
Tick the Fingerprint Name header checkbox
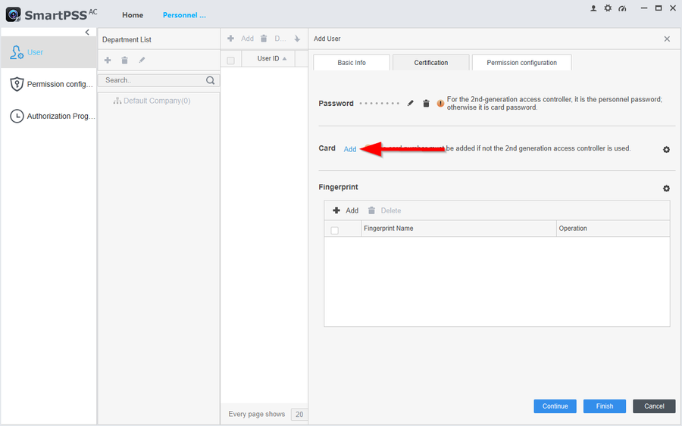[x=335, y=230]
